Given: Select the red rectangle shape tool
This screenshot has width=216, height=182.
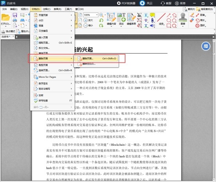Looking at the screenshot, I should tap(169, 26).
